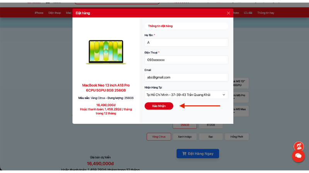Focus the Họ Tên input field

[x=186, y=42]
